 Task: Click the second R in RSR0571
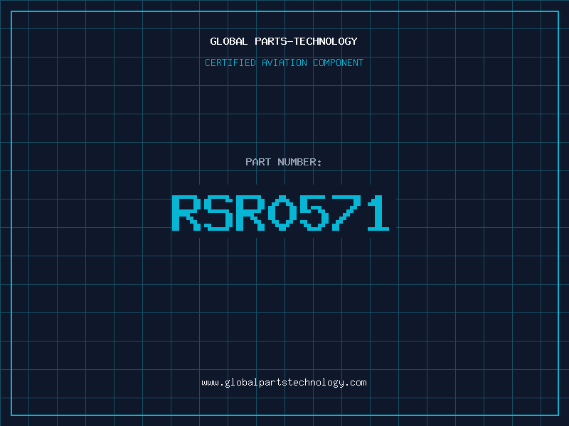point(250,213)
